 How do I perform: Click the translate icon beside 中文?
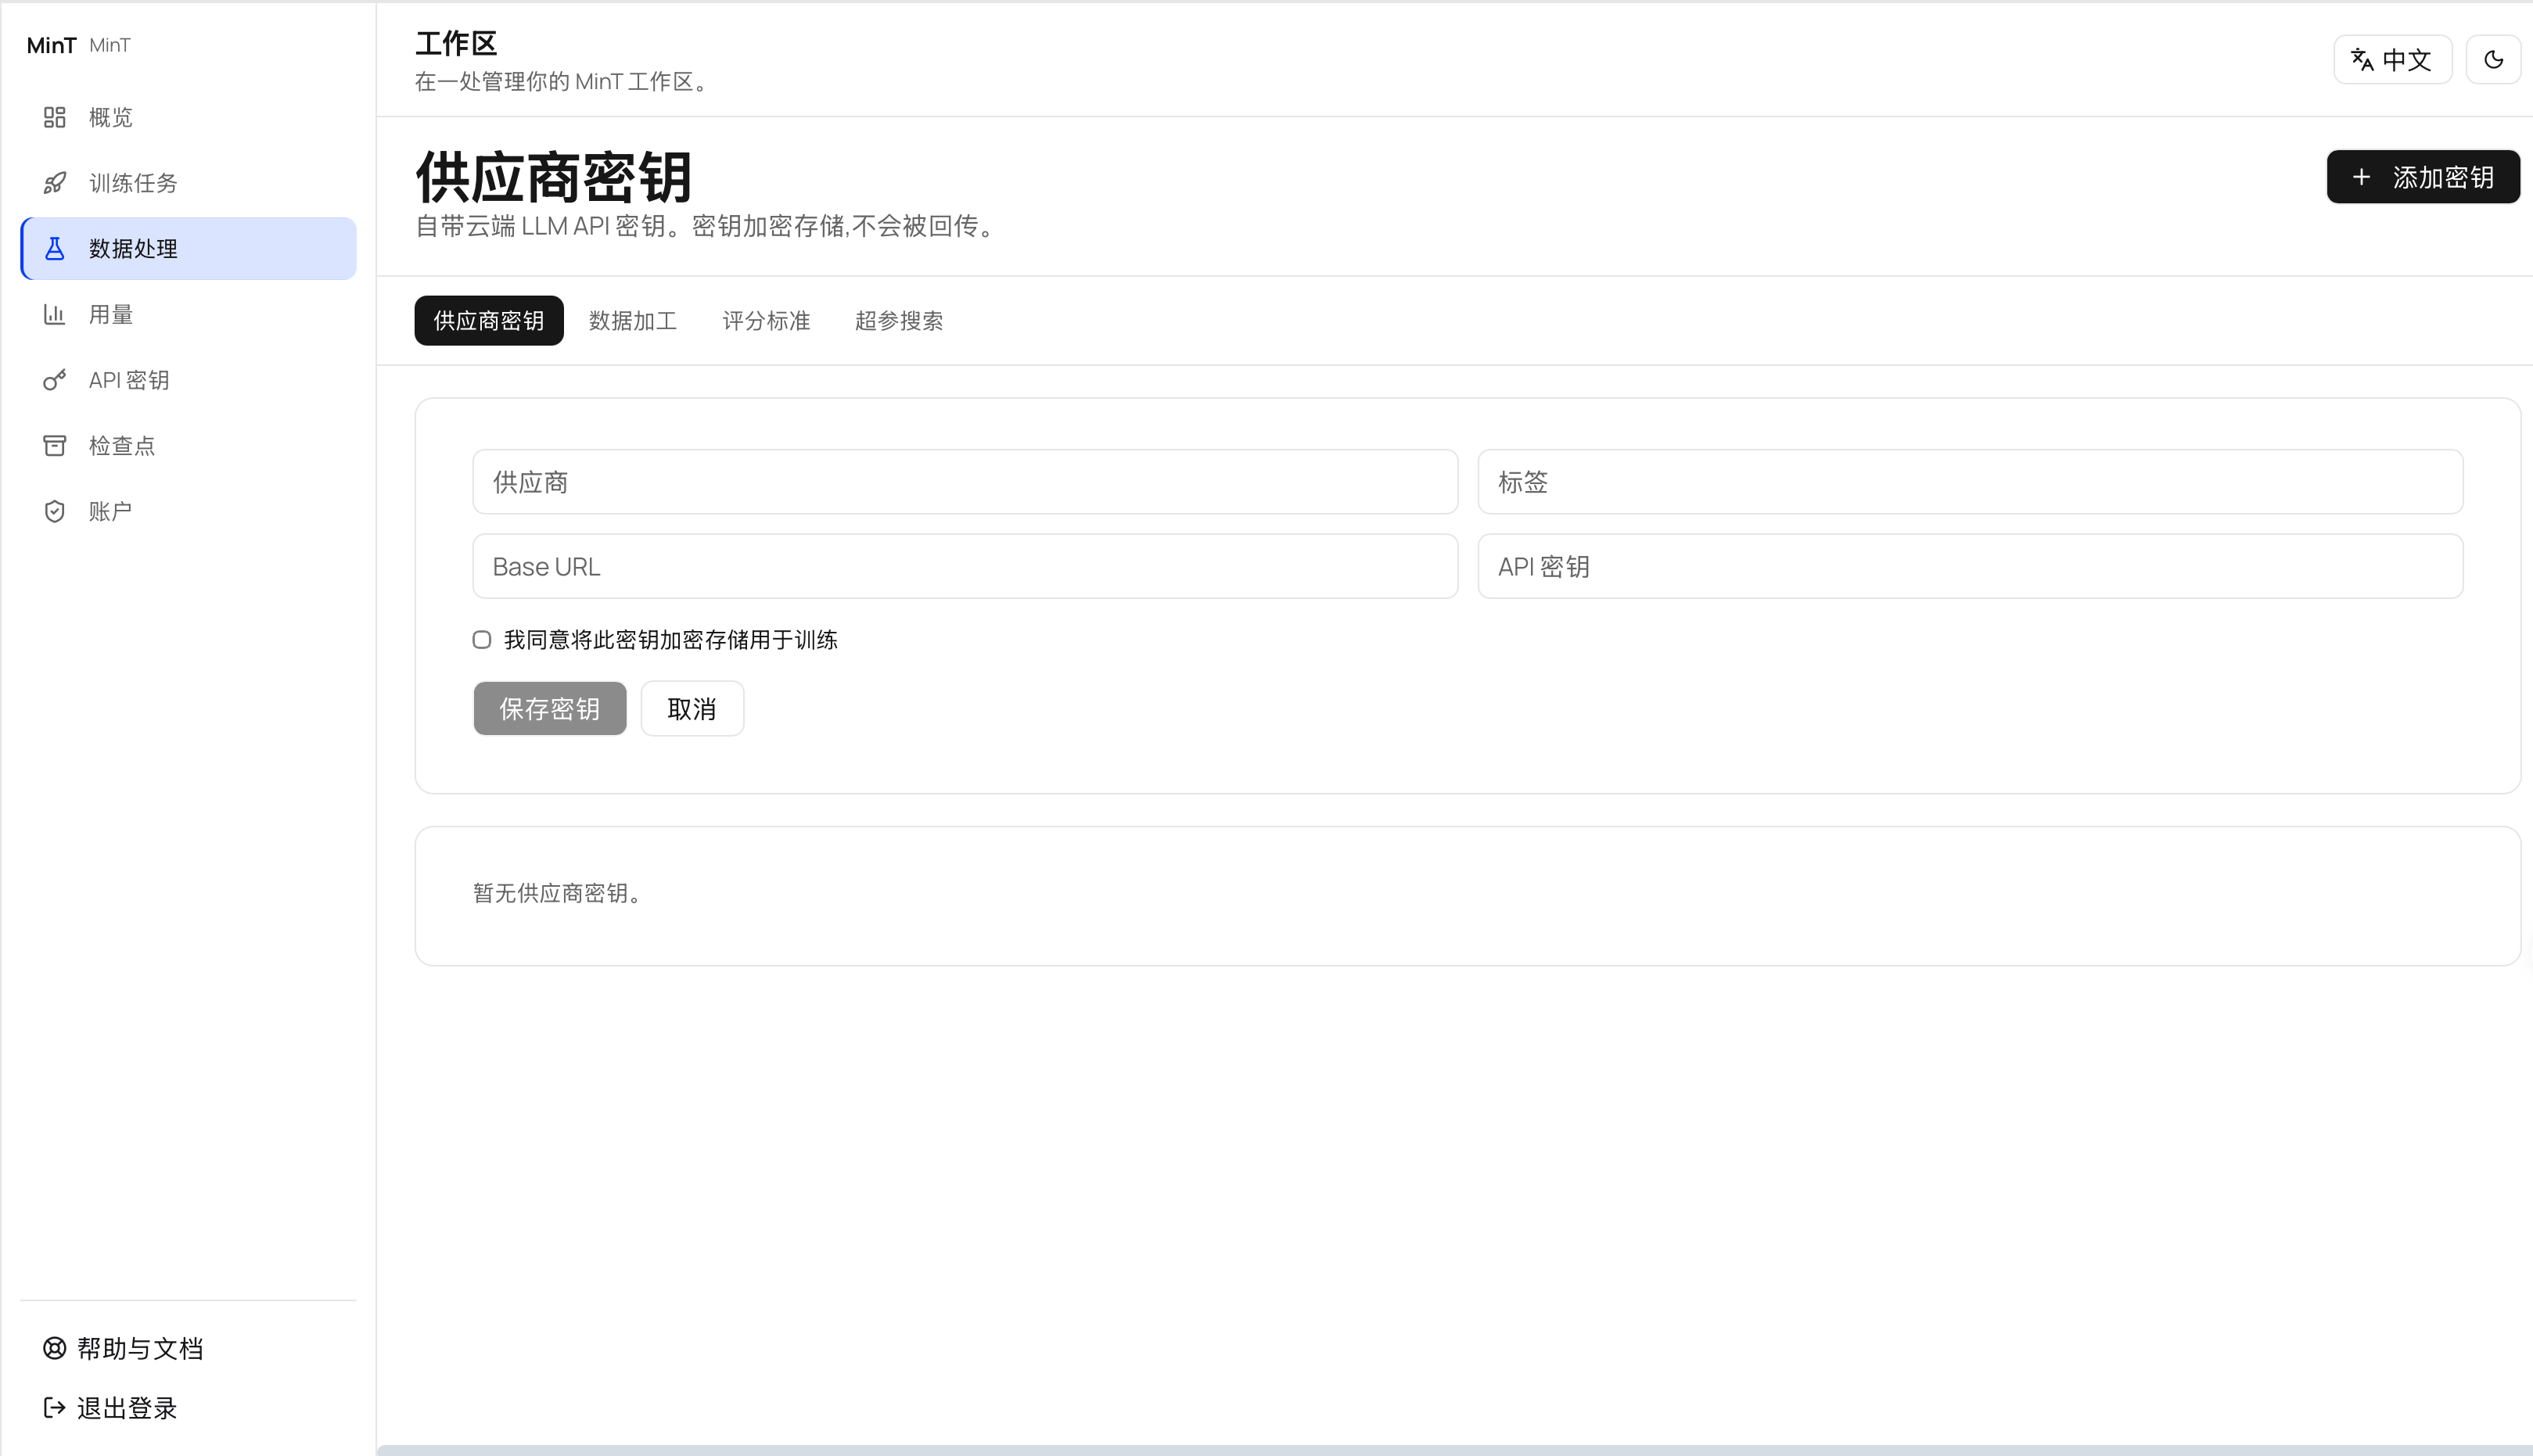pos(2362,59)
